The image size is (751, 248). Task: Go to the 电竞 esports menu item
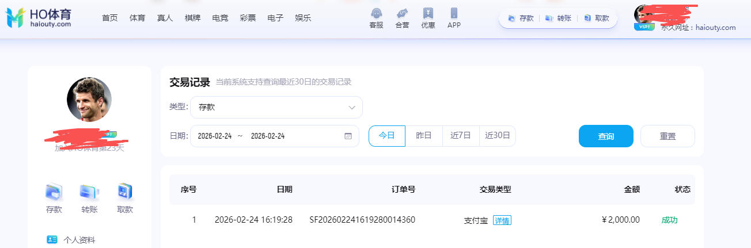[220, 18]
